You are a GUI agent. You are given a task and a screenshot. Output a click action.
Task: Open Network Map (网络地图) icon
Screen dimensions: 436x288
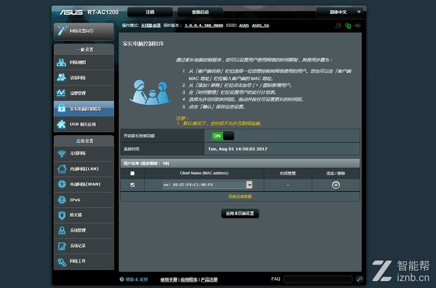coord(61,62)
